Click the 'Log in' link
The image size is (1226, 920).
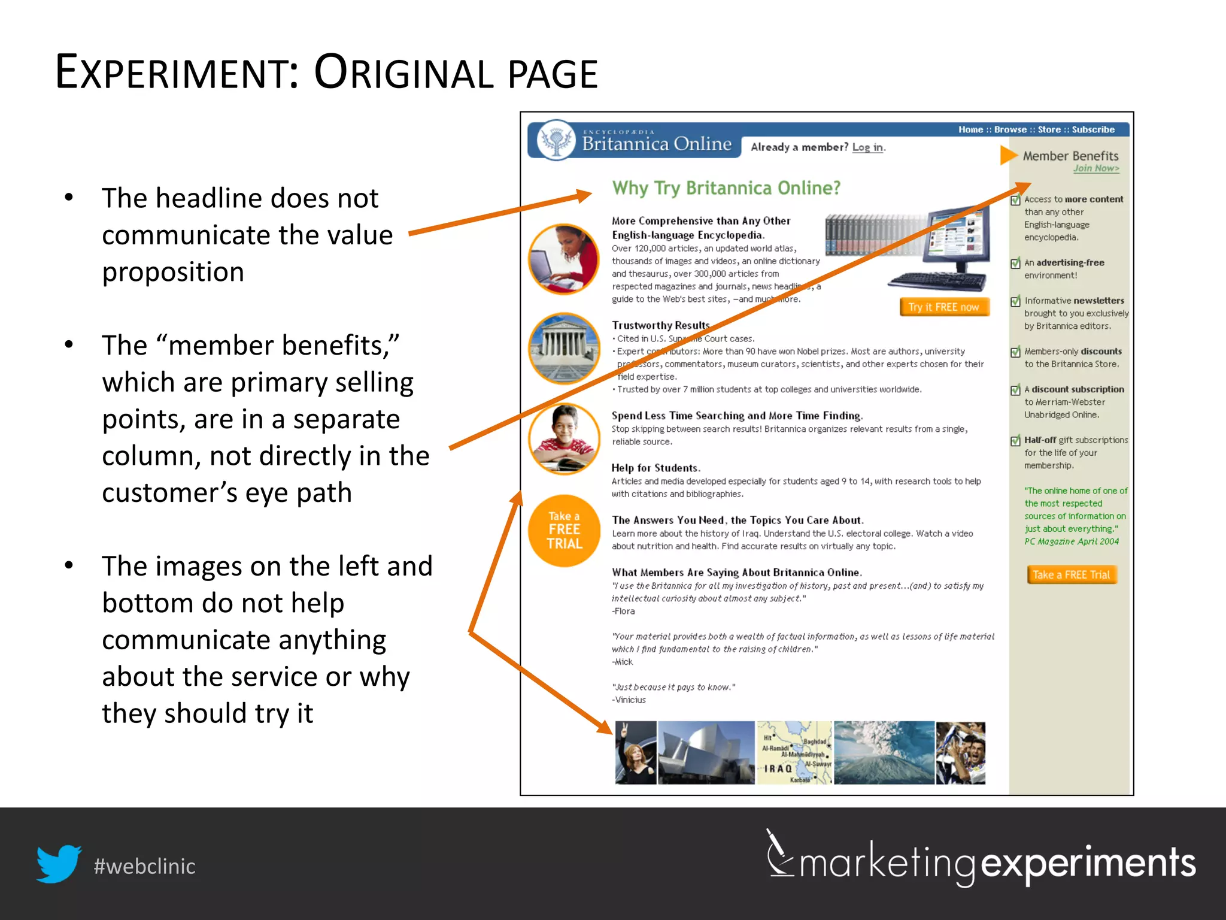pyautogui.click(x=867, y=147)
